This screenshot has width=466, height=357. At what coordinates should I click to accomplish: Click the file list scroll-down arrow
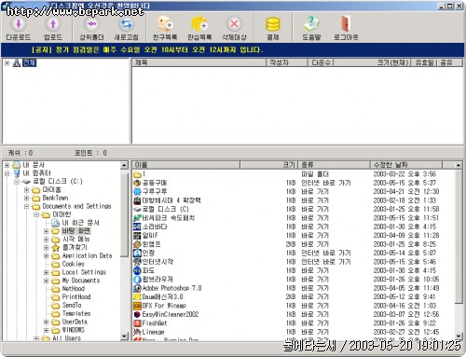point(459,336)
